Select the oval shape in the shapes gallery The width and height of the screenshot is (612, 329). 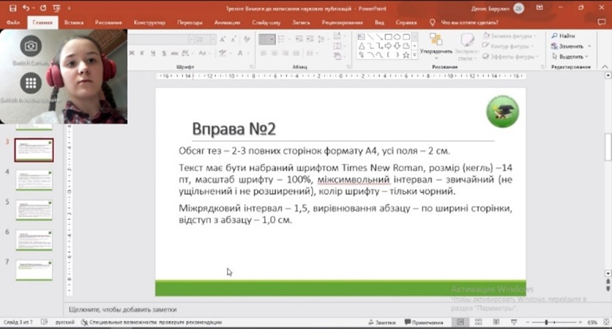(397, 37)
